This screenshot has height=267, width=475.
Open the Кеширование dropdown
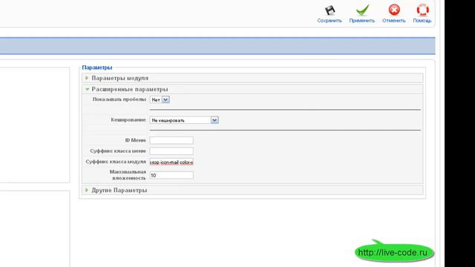click(x=184, y=120)
